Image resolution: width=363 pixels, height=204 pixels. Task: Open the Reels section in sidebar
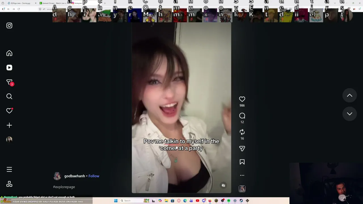9,68
